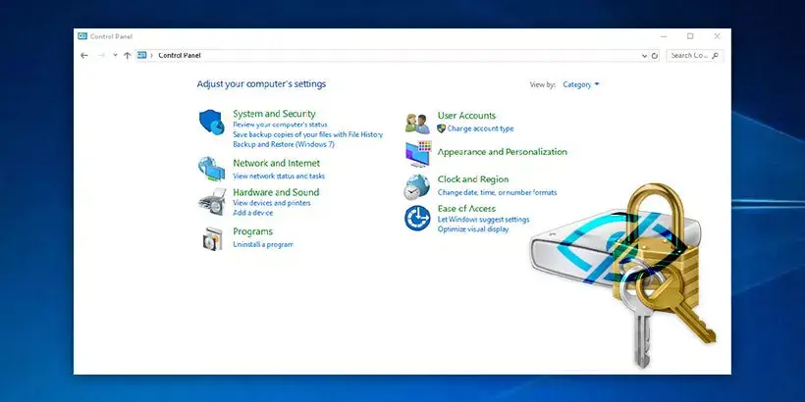Click the Search Control Panel field
Viewport: 805px width, 402px height.
coord(695,55)
